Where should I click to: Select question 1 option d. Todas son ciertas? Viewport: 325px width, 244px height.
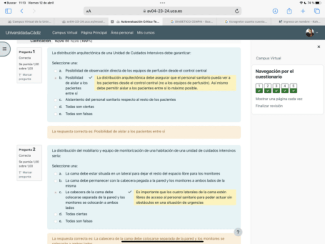point(55,107)
